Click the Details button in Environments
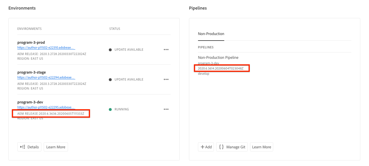 (30, 147)
